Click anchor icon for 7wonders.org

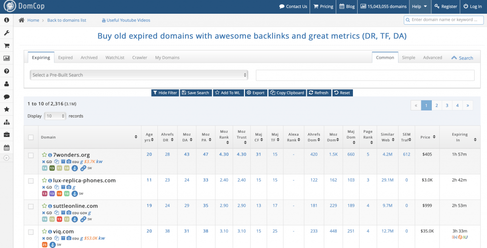[75, 168]
